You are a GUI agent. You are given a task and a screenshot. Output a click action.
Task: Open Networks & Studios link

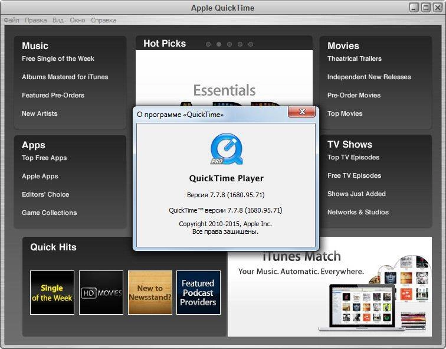358,212
